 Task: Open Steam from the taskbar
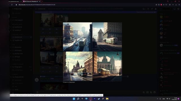point(99,99)
